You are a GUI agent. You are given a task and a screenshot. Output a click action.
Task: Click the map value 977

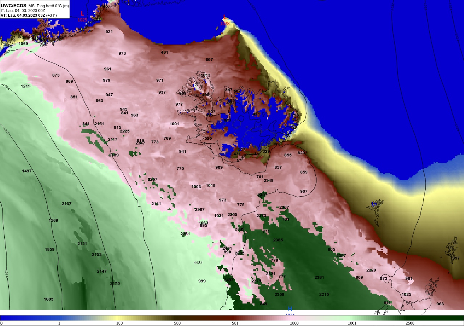point(179,104)
